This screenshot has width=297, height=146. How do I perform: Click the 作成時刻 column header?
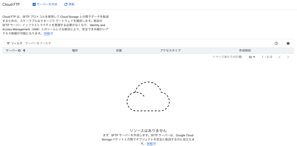click(x=245, y=51)
